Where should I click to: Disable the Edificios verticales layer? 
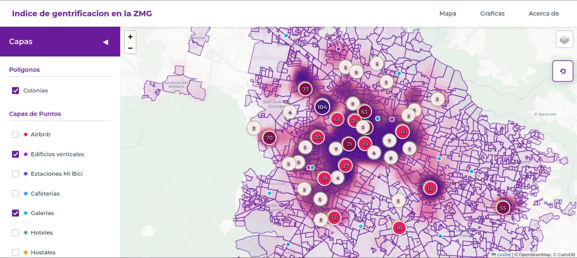[16, 154]
